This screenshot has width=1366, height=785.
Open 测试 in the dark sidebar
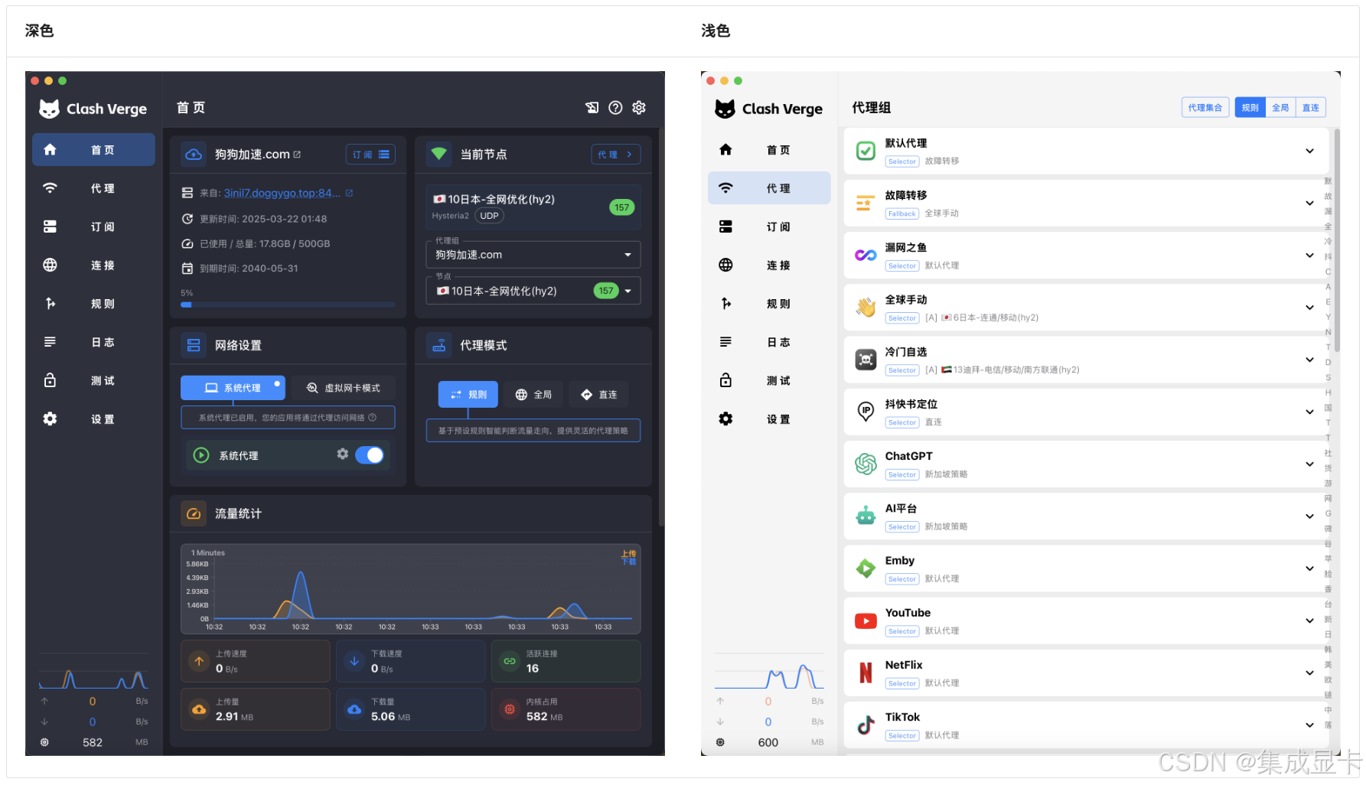click(x=93, y=380)
